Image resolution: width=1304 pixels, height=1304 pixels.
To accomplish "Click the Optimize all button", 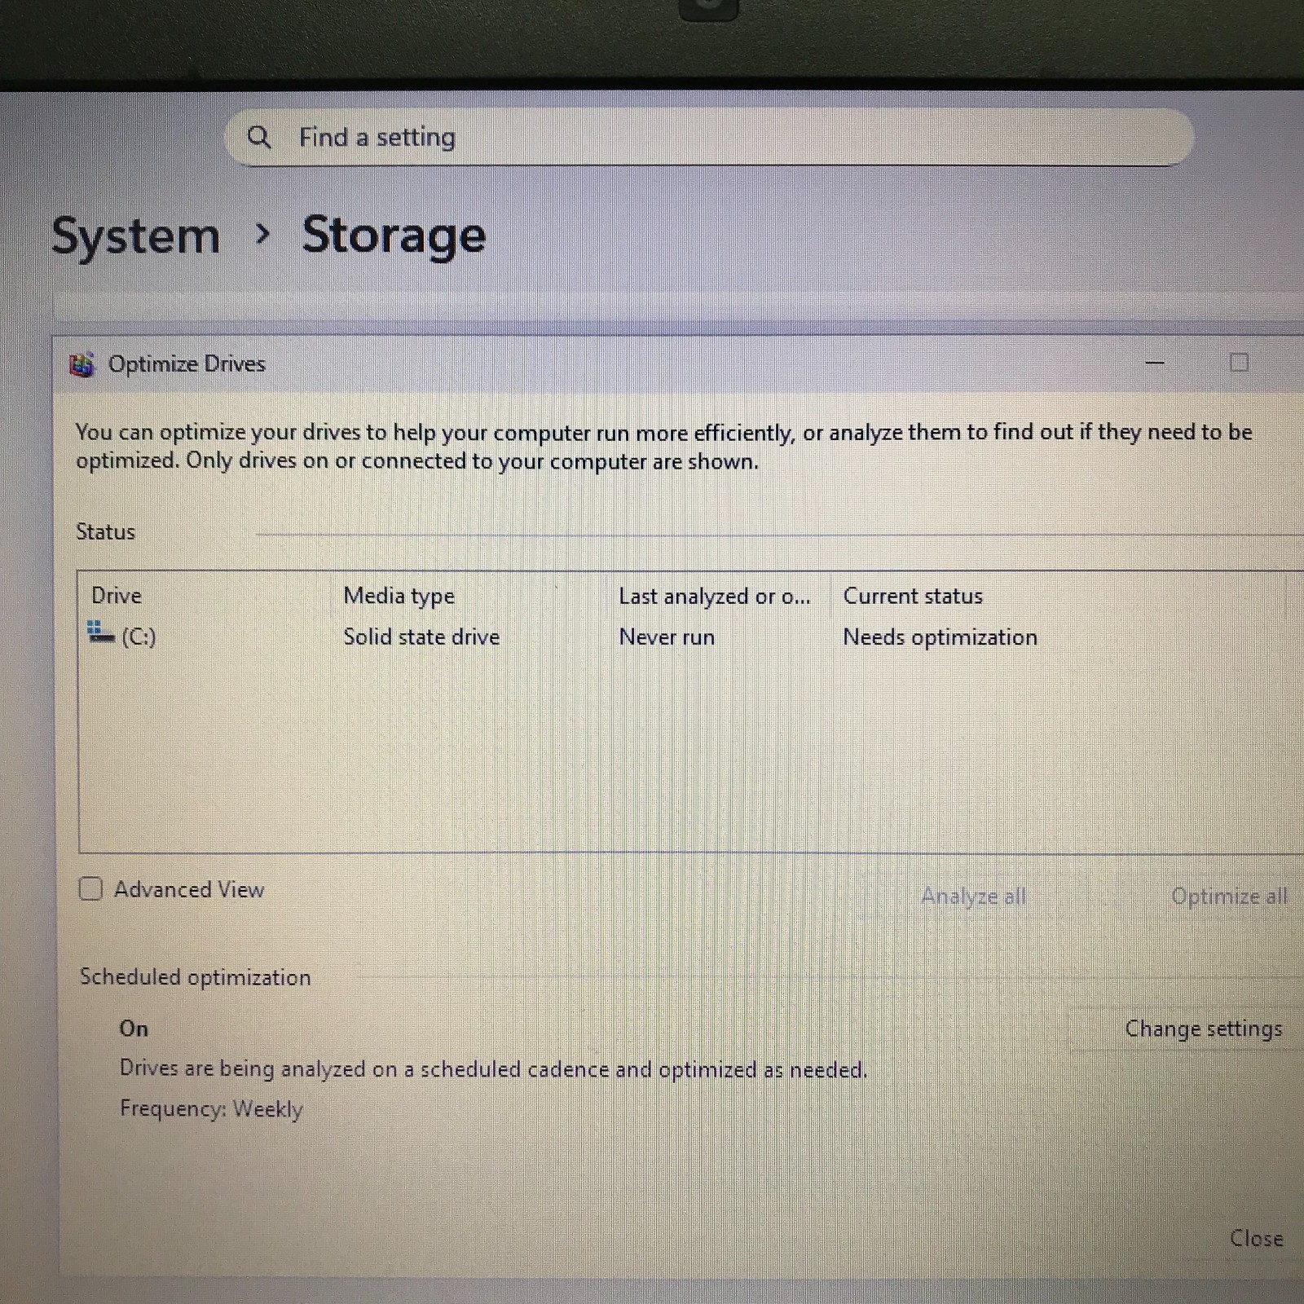I will [1229, 896].
